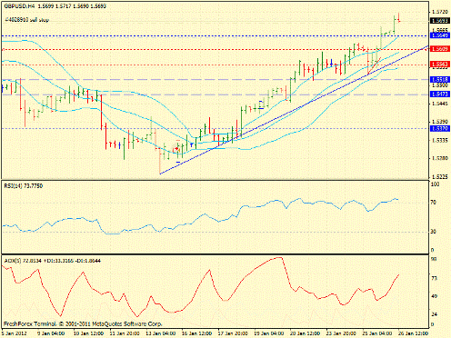Click the blue 1.5649 price level tag
The height and width of the screenshot is (338, 451).
440,35
